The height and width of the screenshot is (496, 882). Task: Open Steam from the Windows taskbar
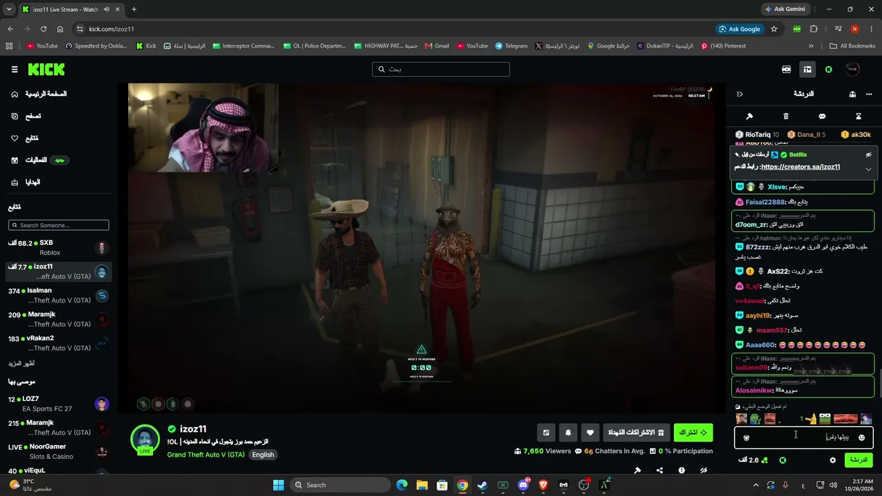click(x=482, y=485)
